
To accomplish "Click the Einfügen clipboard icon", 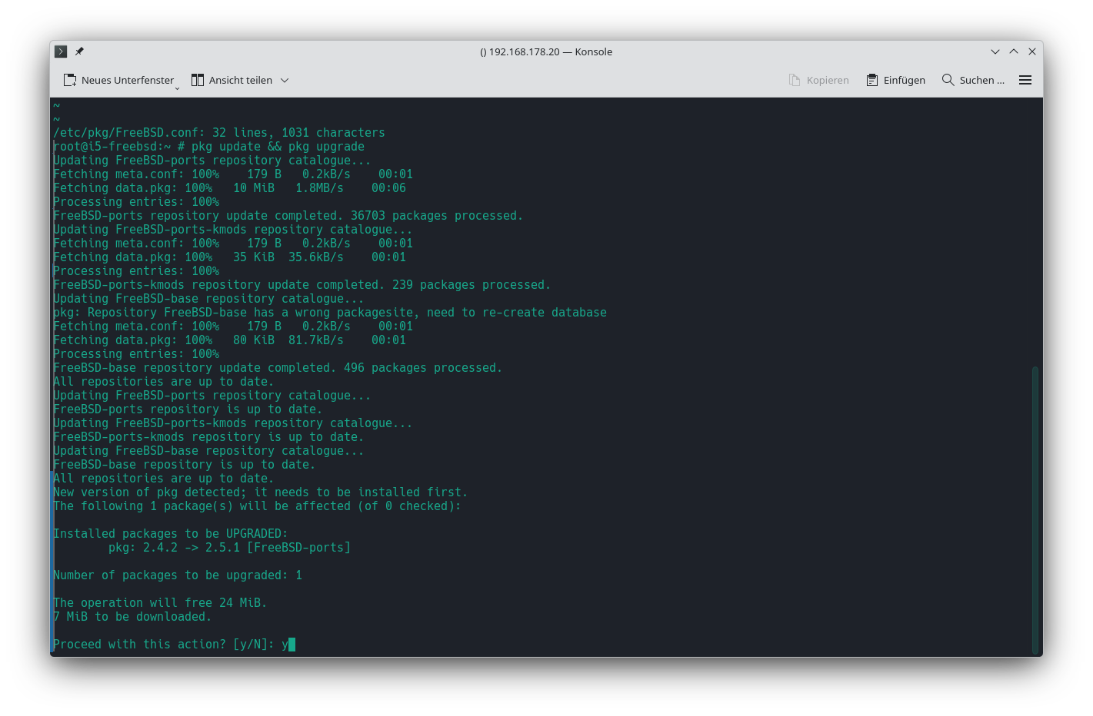I will click(x=872, y=80).
